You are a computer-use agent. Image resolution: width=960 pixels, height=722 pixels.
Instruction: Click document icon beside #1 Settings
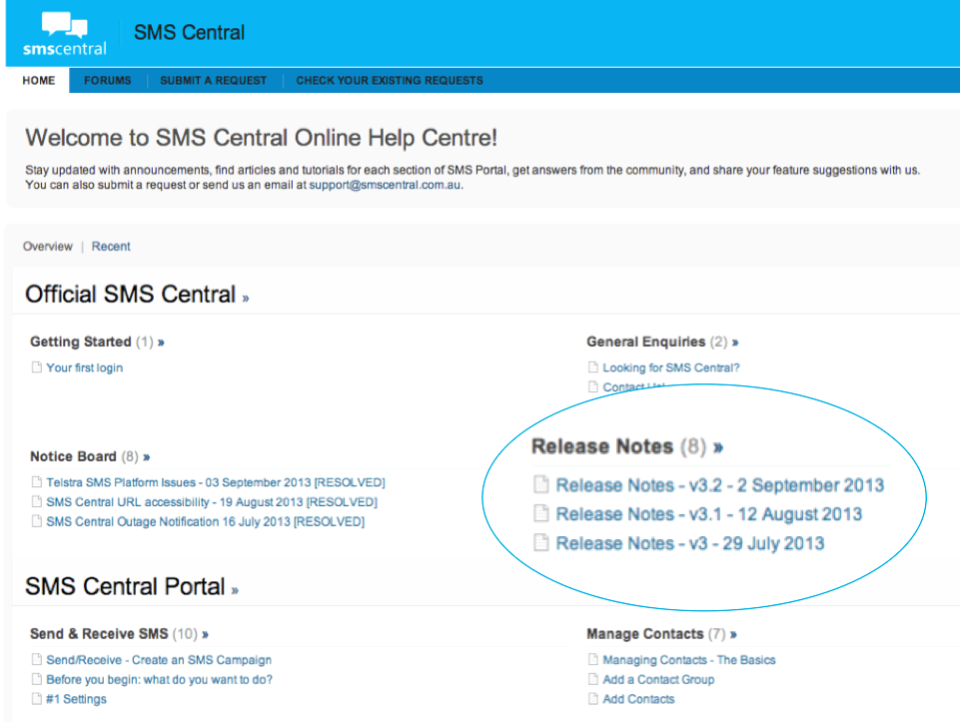tap(37, 699)
